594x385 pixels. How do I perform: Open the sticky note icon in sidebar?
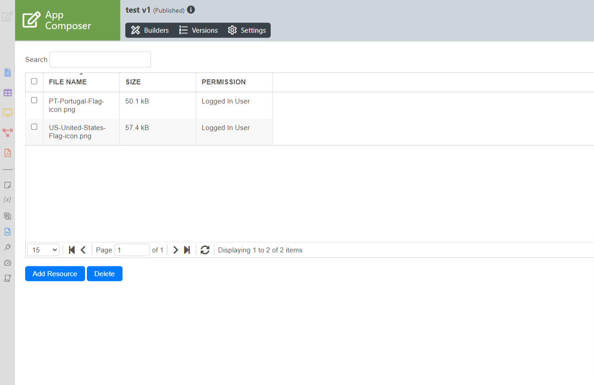tap(7, 185)
